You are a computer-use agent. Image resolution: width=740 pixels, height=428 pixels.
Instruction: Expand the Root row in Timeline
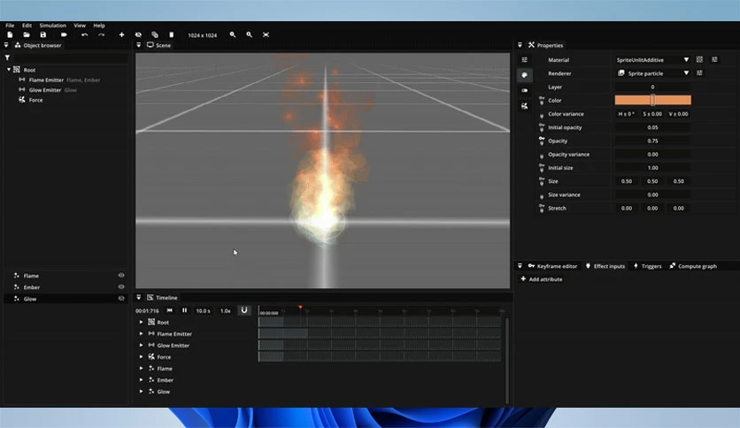click(141, 322)
